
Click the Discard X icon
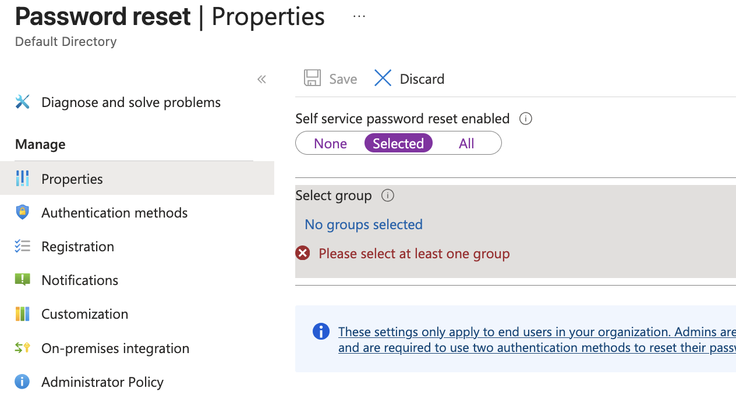tap(383, 79)
